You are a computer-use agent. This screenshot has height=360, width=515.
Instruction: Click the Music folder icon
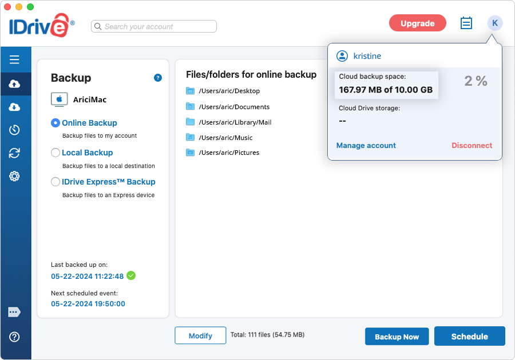tap(190, 137)
